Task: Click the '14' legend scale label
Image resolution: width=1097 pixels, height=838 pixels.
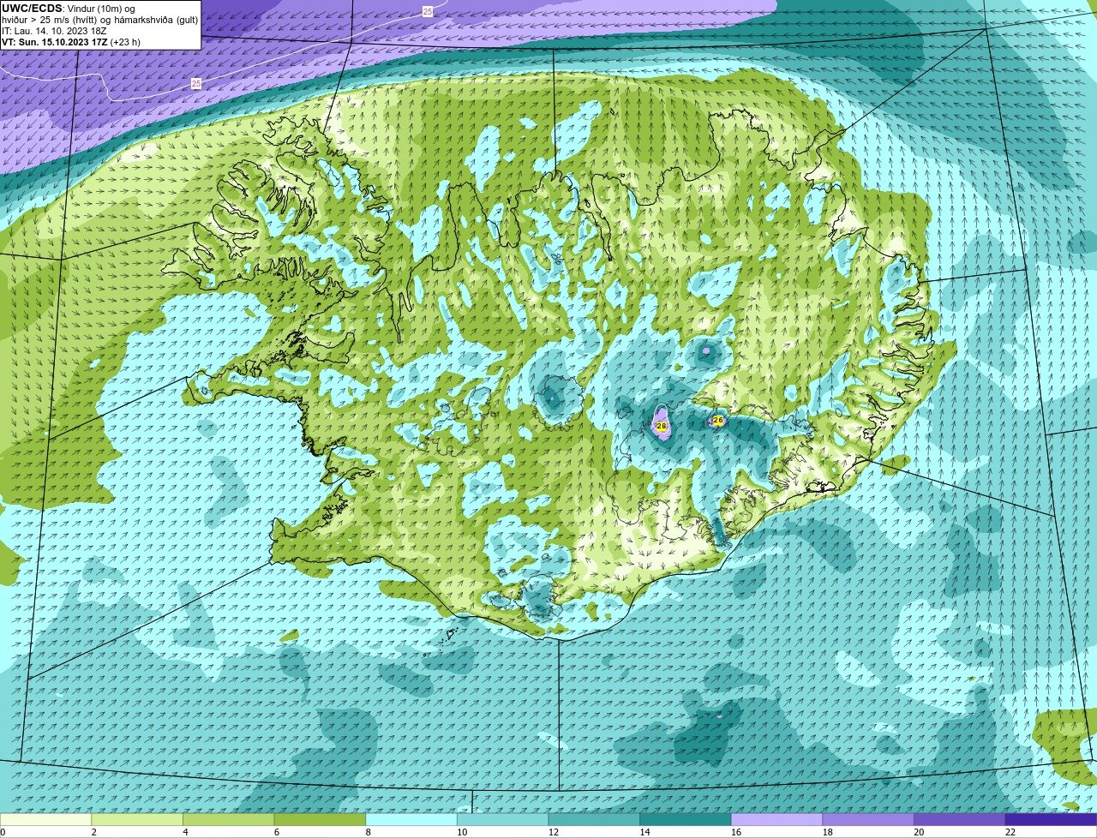Action: coord(645,832)
